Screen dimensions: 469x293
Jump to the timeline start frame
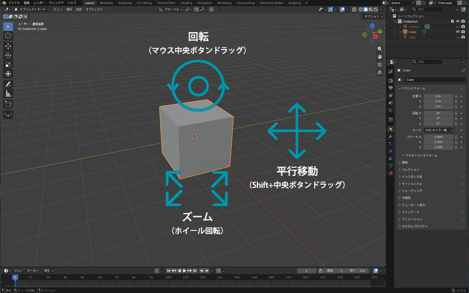point(169,271)
